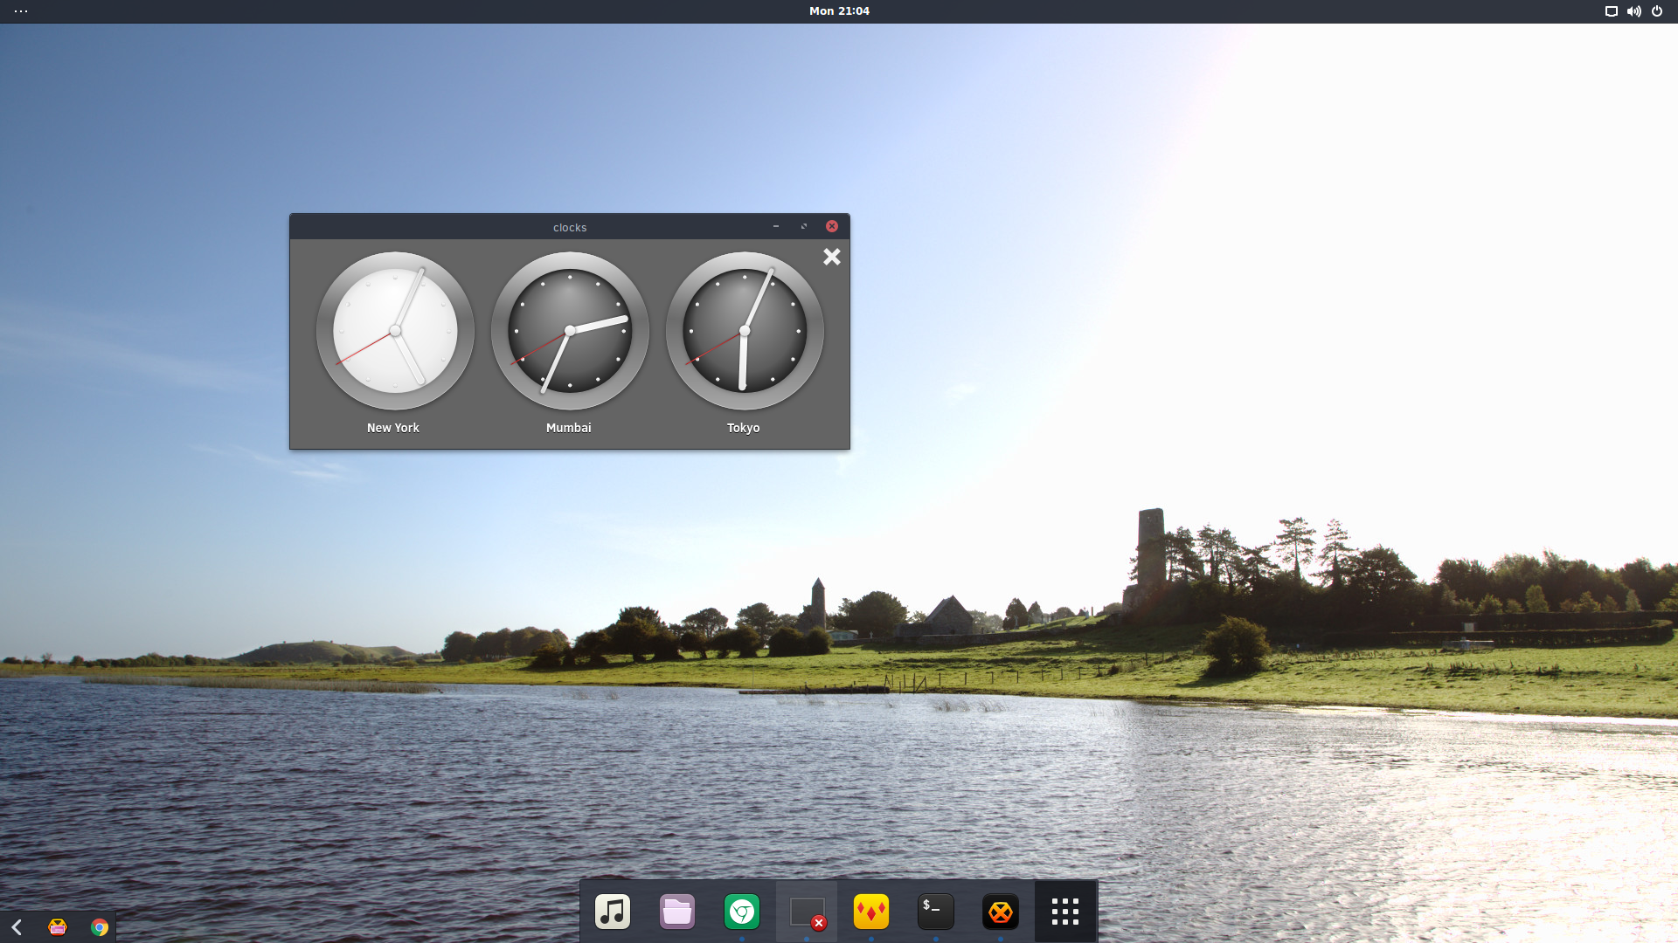Open the yellow diamonds app in dock
The height and width of the screenshot is (943, 1678).
(871, 912)
